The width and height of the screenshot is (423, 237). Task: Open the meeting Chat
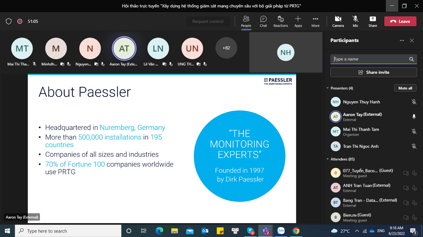(x=263, y=21)
